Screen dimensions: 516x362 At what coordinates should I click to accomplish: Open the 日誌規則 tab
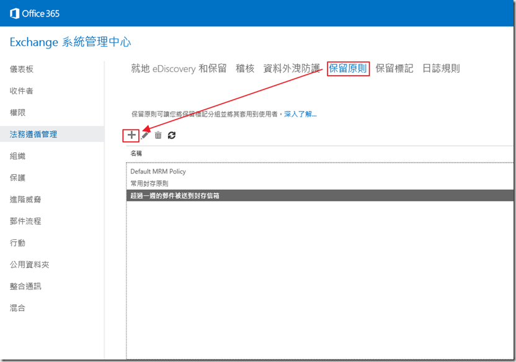click(x=441, y=68)
